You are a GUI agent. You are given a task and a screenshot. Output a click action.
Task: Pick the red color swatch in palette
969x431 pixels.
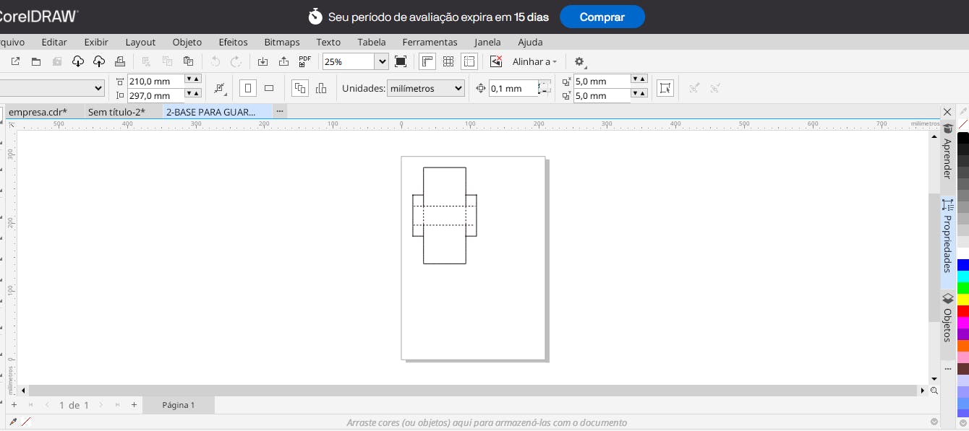[x=962, y=311]
